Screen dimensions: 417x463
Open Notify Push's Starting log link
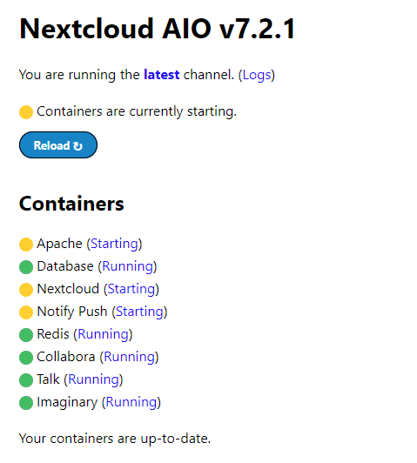point(139,312)
